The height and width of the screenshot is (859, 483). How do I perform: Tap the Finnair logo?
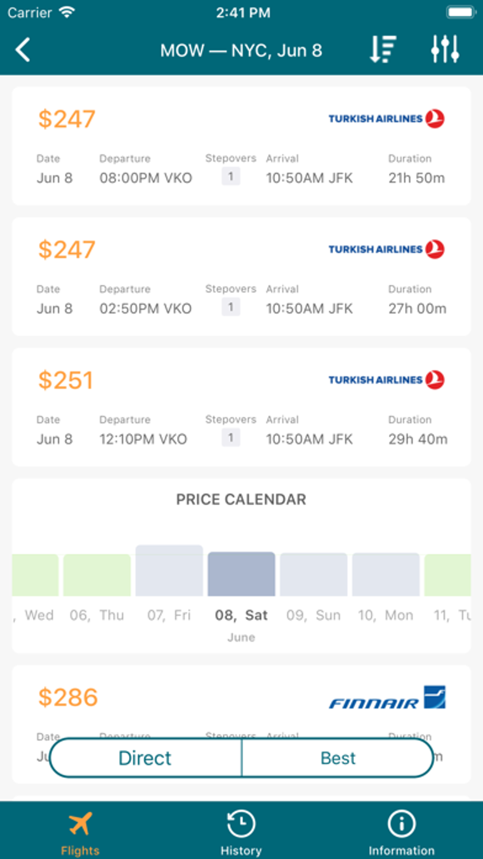pos(387,698)
